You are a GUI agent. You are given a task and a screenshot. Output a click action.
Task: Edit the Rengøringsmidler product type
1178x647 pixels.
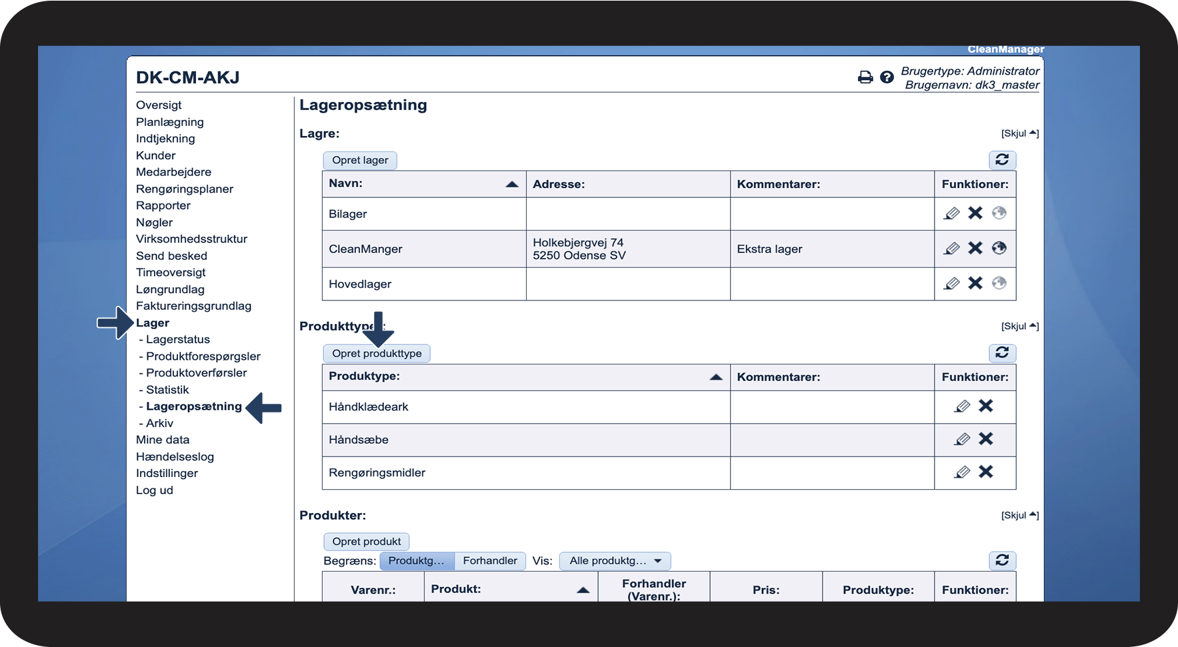tap(961, 472)
